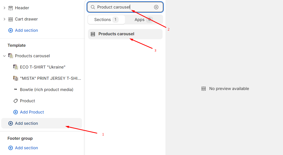
Task: Click the Cart drawer section icon
Action: [x=10, y=19]
